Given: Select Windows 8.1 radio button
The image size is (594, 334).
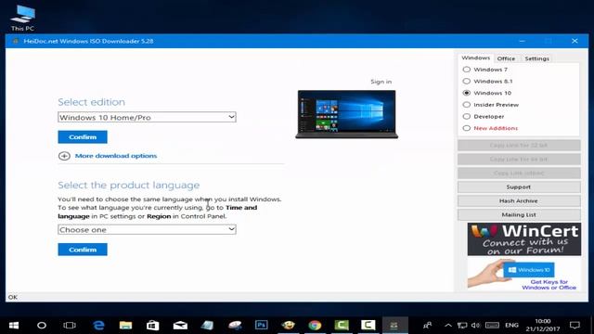Looking at the screenshot, I should pyautogui.click(x=467, y=81).
